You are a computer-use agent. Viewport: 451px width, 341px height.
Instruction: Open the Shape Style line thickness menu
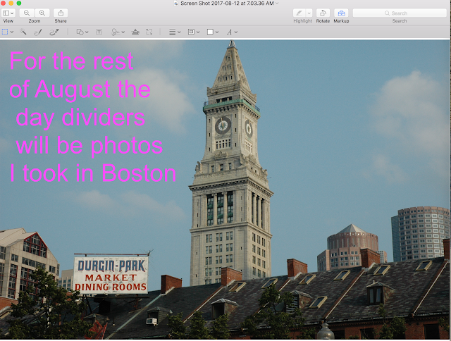175,32
